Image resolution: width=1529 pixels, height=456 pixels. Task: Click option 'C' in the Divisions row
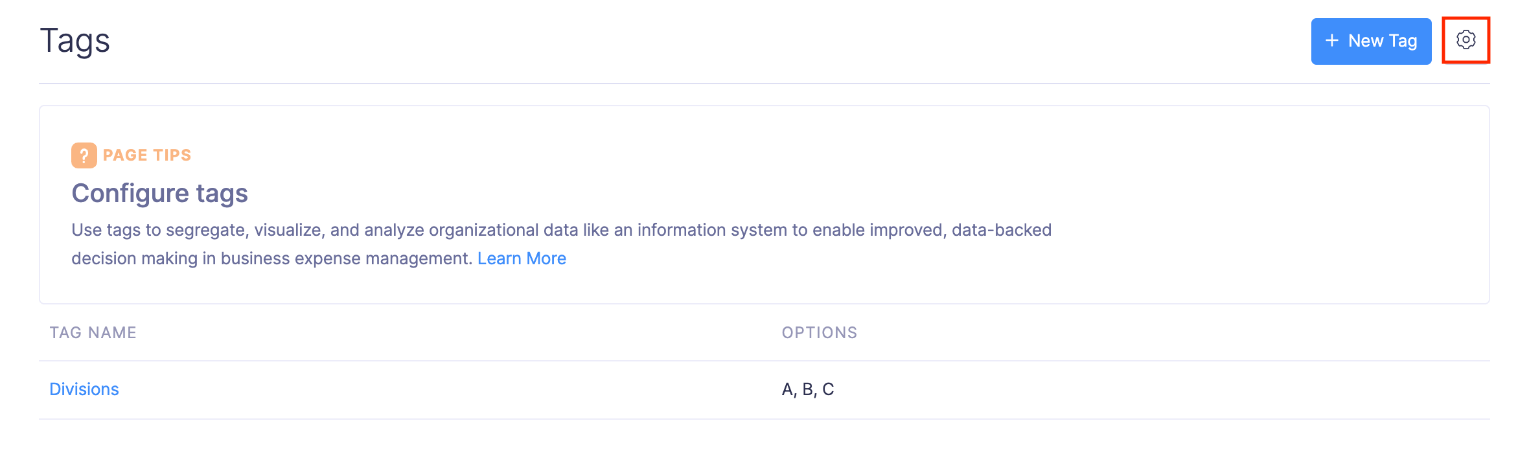tap(828, 389)
